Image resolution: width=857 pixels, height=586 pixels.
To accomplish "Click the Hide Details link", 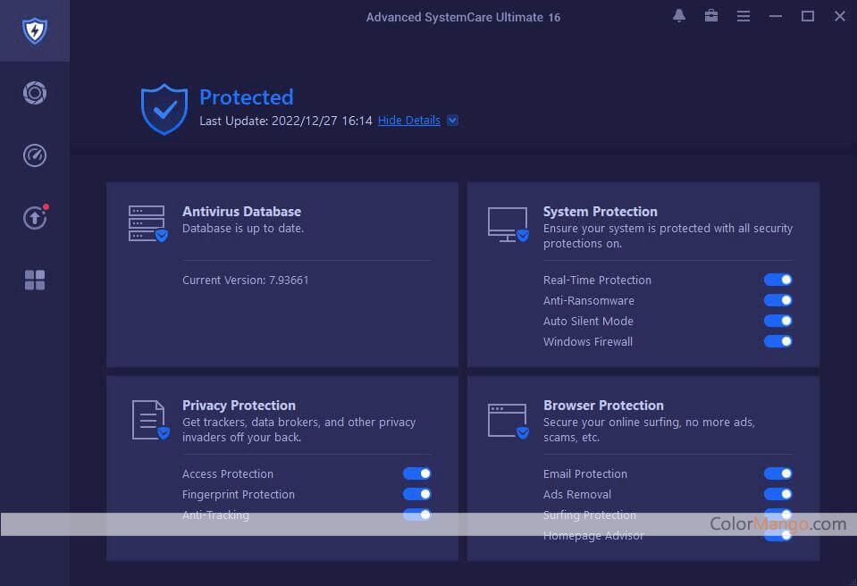I will (x=408, y=121).
